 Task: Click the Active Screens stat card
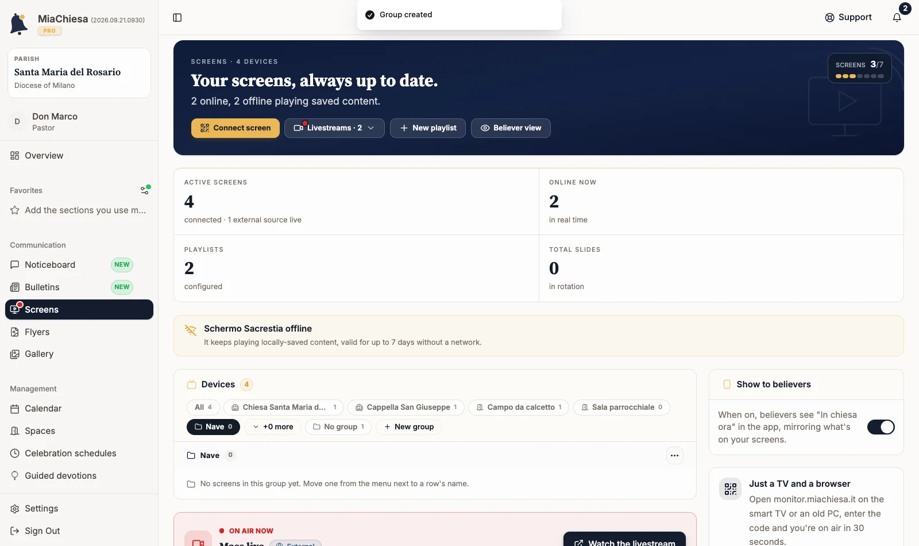coord(356,202)
